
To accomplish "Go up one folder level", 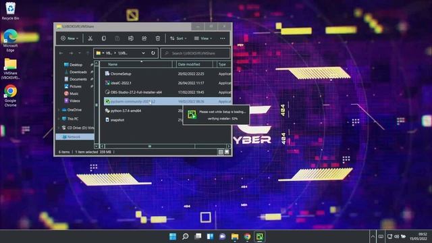I will pos(88,53).
